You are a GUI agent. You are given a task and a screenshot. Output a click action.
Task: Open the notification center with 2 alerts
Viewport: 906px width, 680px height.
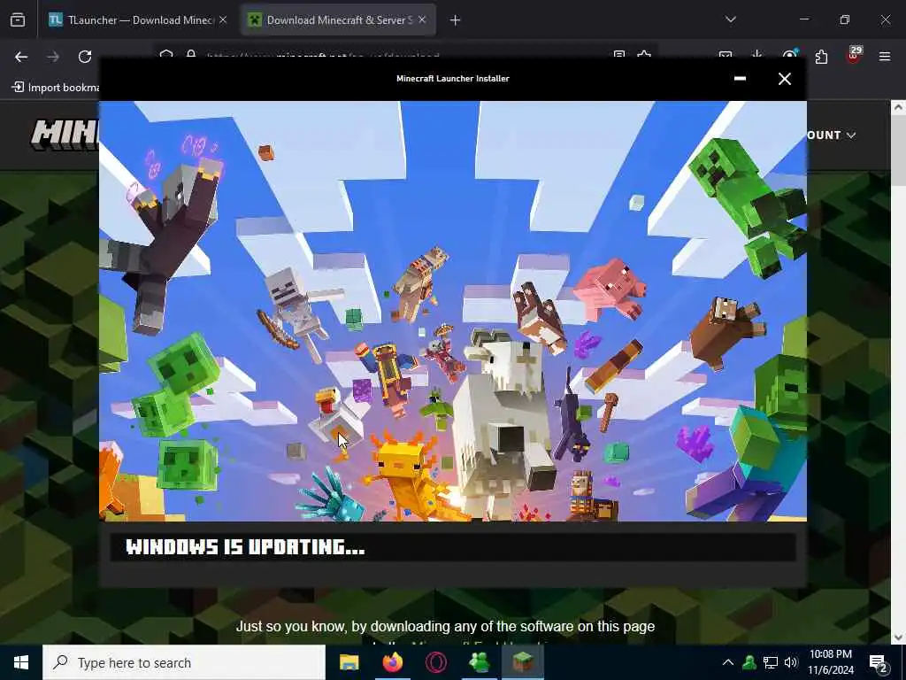coord(879,664)
